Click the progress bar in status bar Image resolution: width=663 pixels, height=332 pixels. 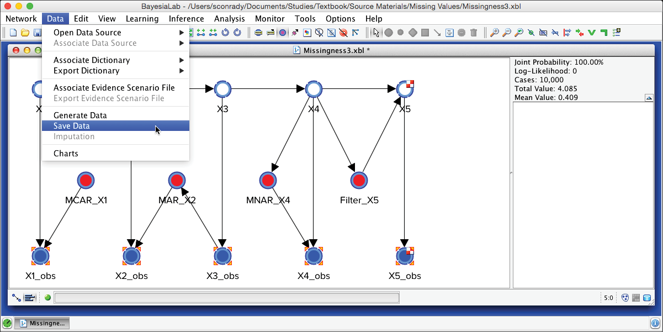226,298
